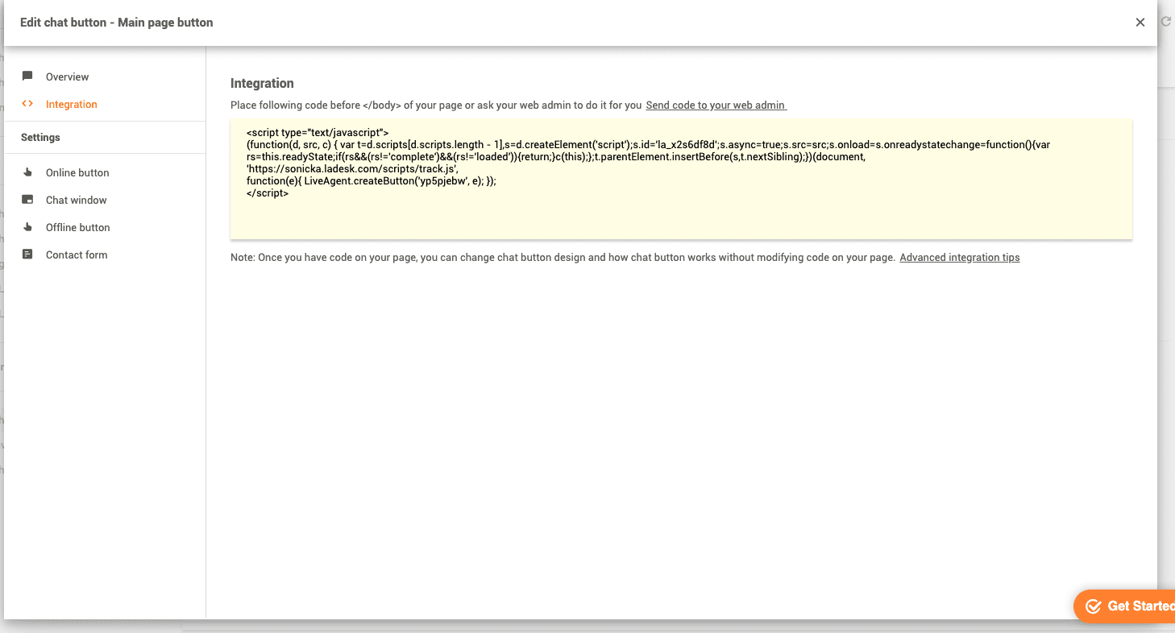Click the orange checkmark on Get Started
Viewport: 1175px width, 633px height.
[1094, 606]
